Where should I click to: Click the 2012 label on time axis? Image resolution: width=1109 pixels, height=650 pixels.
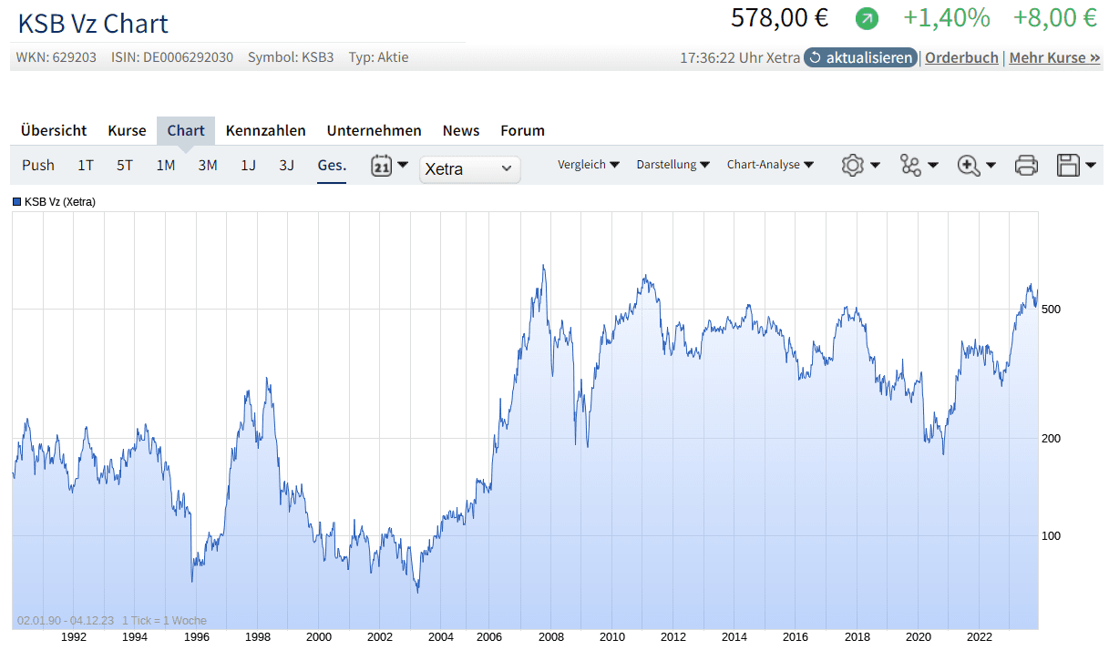point(673,636)
